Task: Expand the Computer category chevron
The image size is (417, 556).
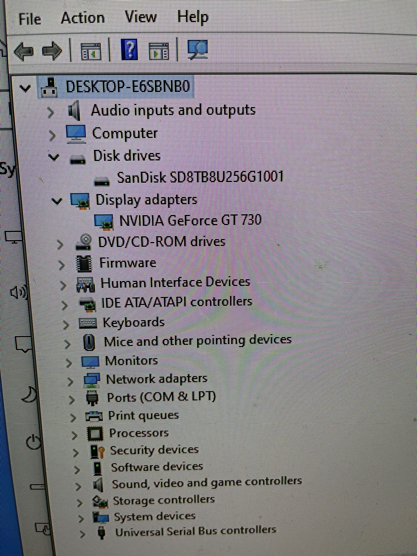Action: (52, 135)
